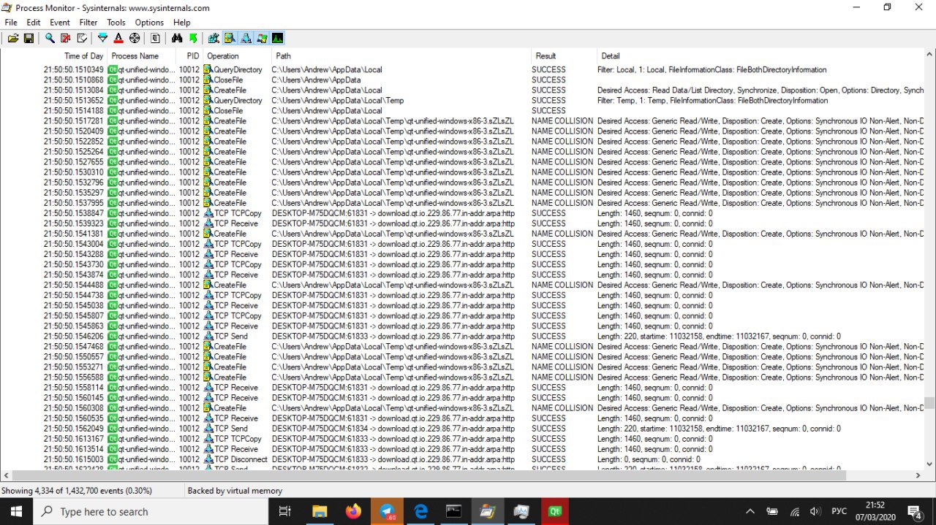Click the PID column header
936x525 pixels.
[190, 55]
